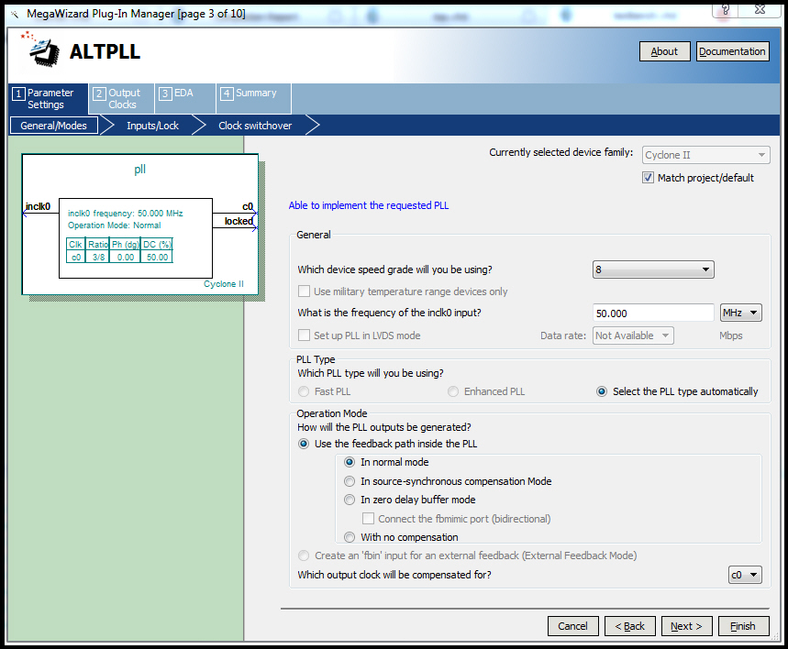The width and height of the screenshot is (788, 649).
Task: Select In zero delay buffer mode
Action: coord(350,500)
